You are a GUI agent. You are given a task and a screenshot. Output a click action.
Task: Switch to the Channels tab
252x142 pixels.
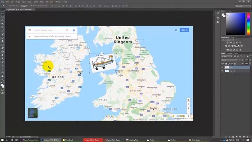[230, 53]
